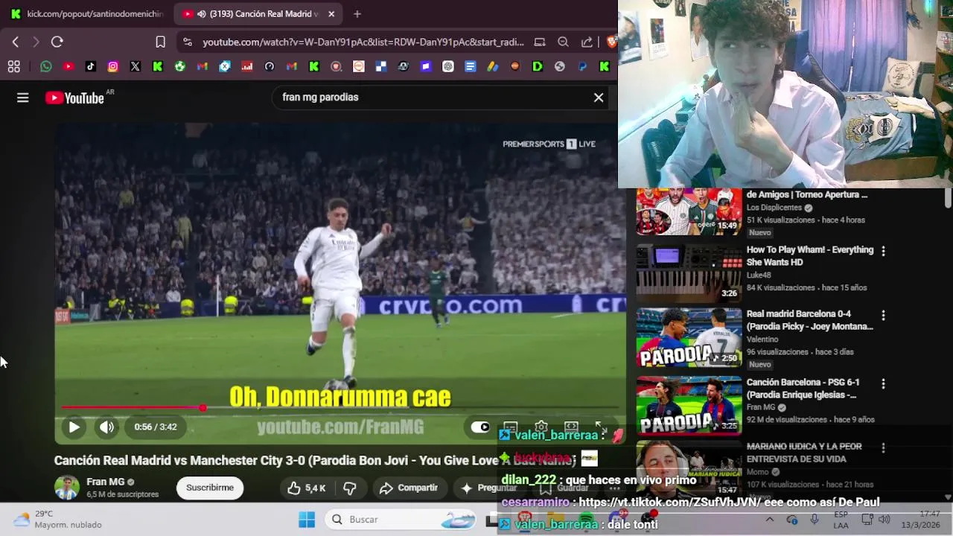The image size is (953, 536).
Task: Open the YouTube bookmark in the bookmarks bar
Action: 68,66
